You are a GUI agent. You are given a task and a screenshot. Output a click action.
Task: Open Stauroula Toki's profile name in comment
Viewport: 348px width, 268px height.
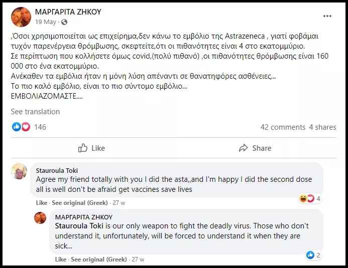click(x=57, y=170)
